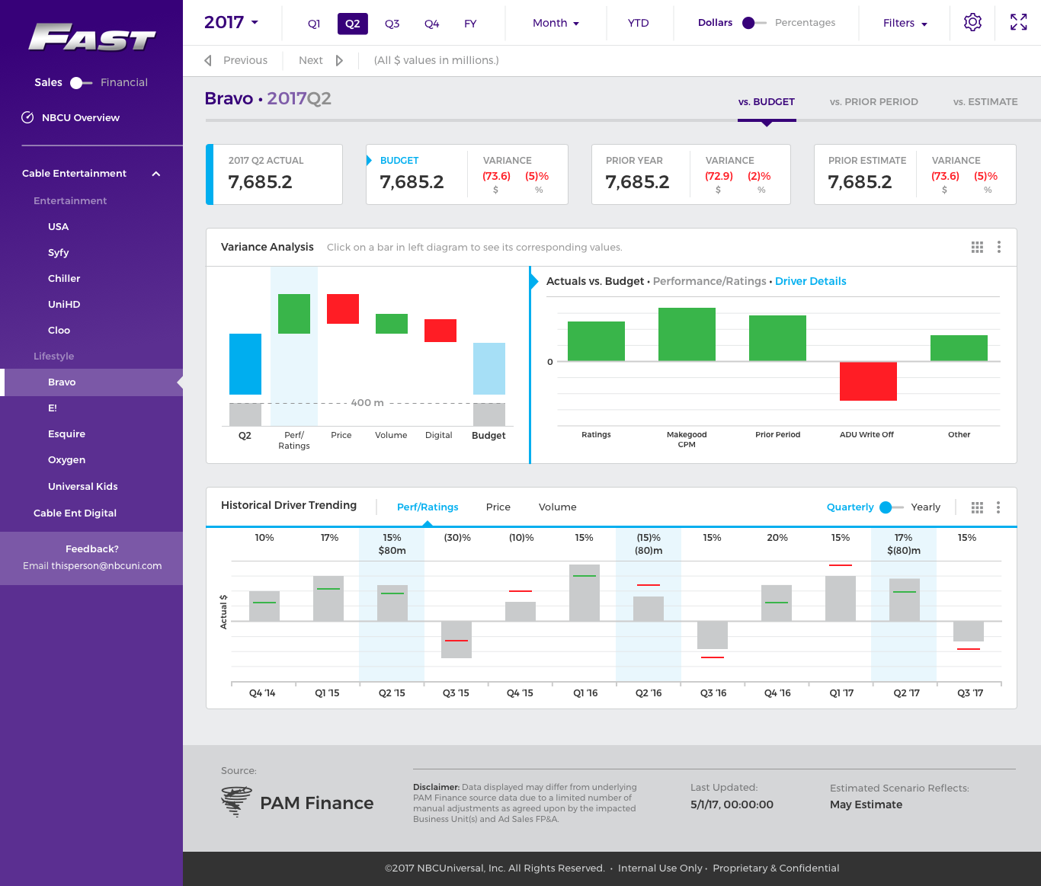
Task: Toggle the Dollars / Percentages switch
Action: point(754,23)
